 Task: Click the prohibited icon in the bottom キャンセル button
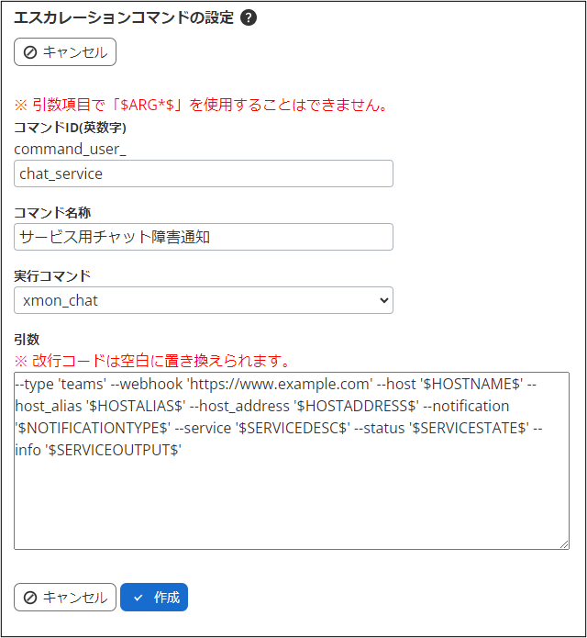[30, 598]
